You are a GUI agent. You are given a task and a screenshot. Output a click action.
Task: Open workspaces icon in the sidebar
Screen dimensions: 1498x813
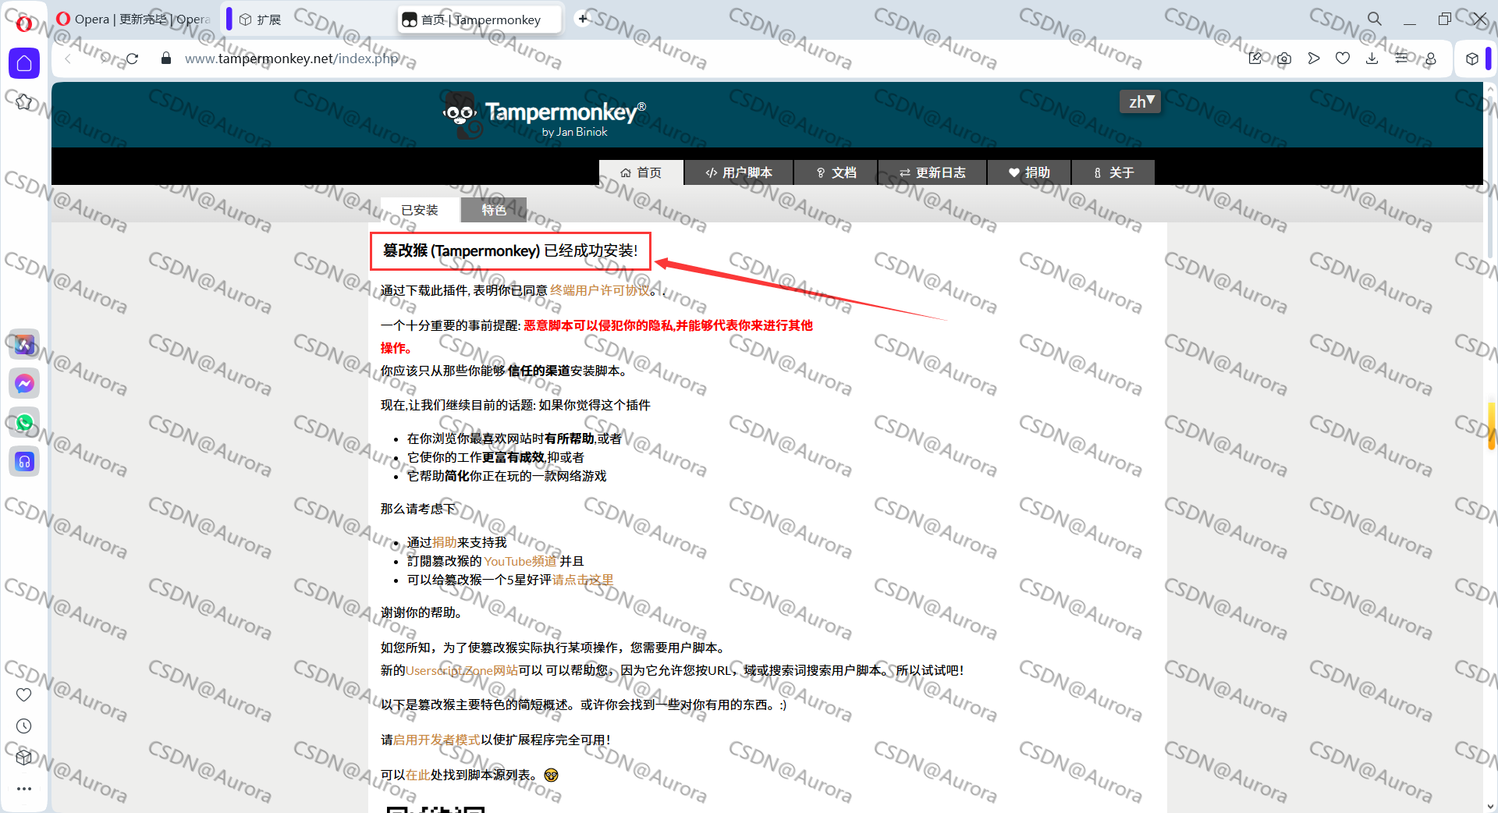[24, 102]
